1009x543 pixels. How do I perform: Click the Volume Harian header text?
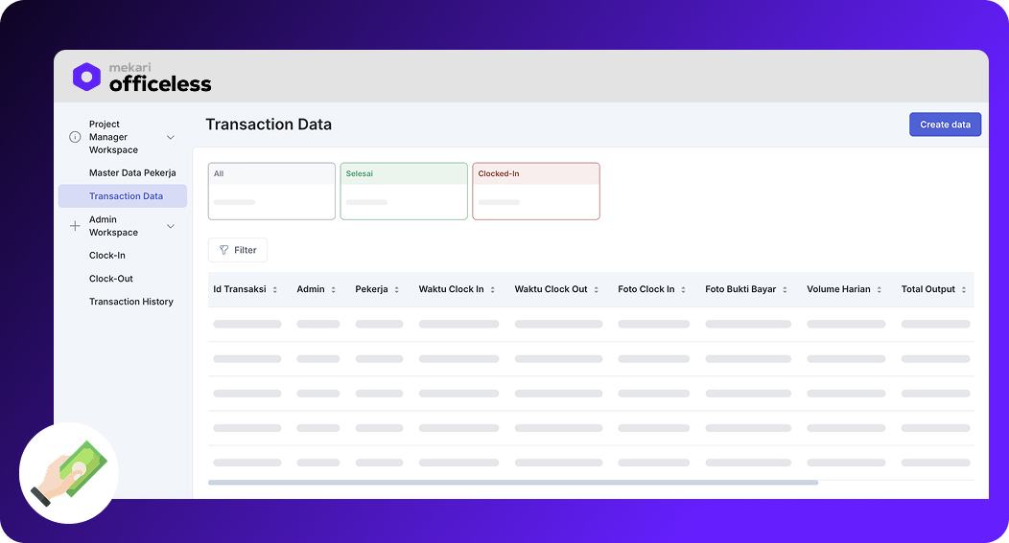click(x=838, y=289)
